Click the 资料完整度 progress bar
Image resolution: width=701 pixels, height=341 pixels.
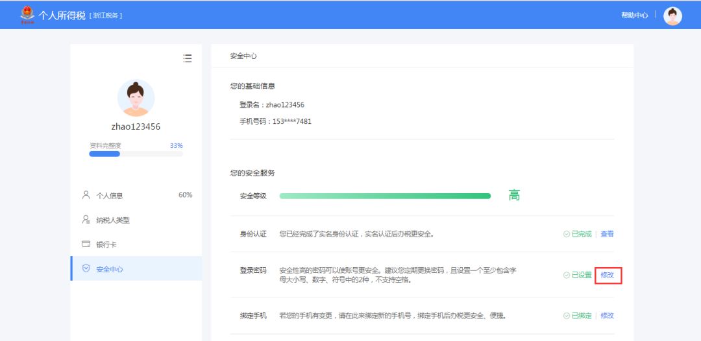[136, 154]
